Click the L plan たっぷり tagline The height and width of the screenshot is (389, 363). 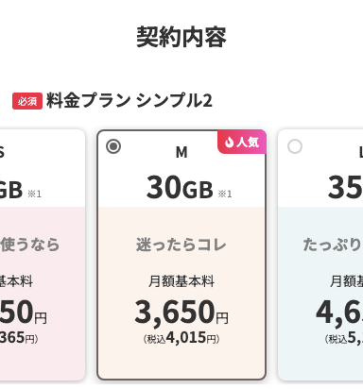pyautogui.click(x=333, y=245)
